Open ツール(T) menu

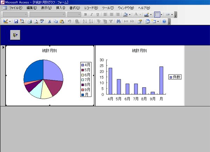(108, 8)
